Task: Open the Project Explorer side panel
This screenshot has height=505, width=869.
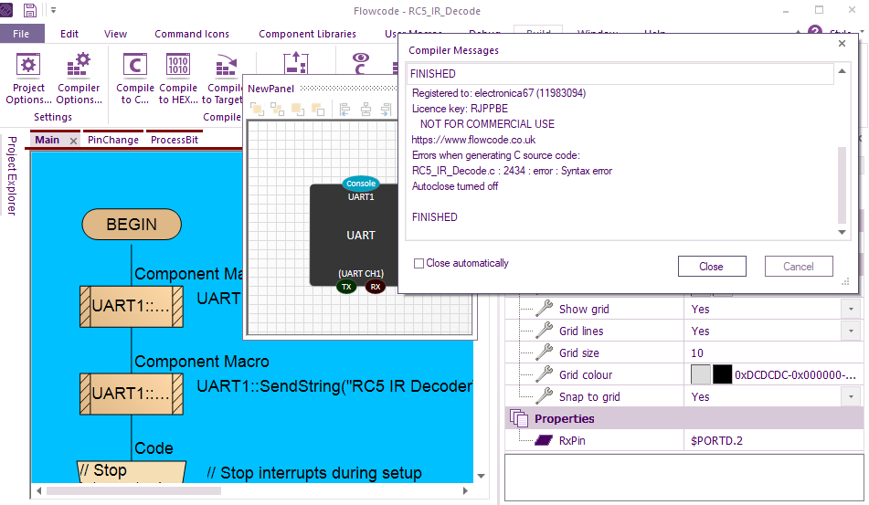Action: coord(11,175)
